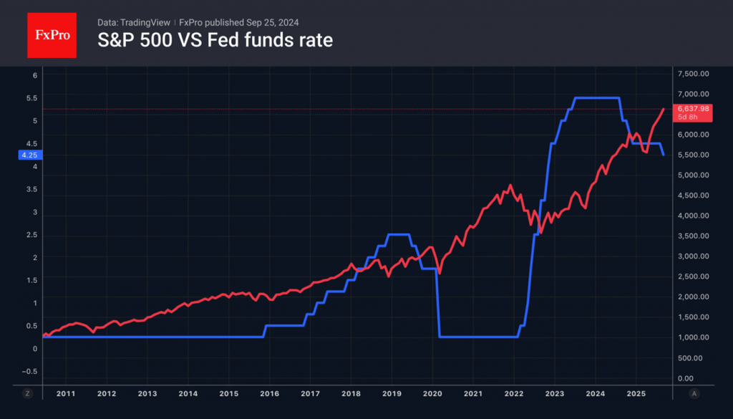Select 2025 on the time axis

636,394
